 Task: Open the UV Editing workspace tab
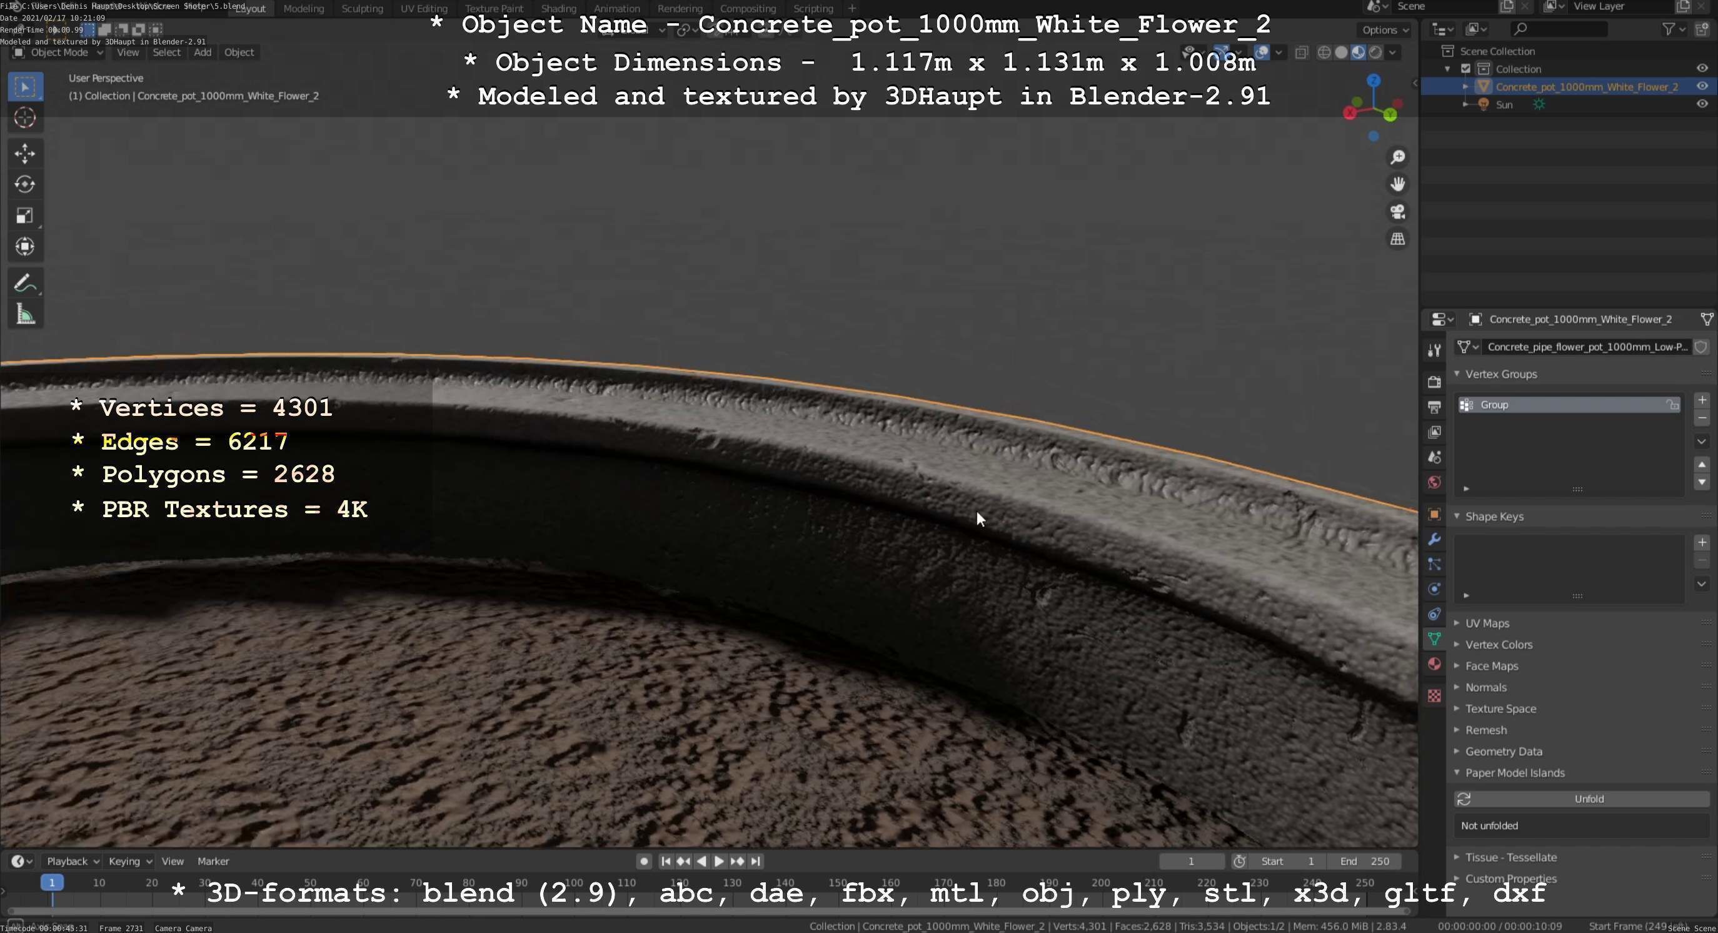tap(423, 9)
